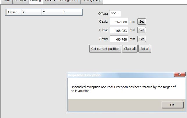Click the X axis value field
Screen dimensions: 187x118
[119, 22]
